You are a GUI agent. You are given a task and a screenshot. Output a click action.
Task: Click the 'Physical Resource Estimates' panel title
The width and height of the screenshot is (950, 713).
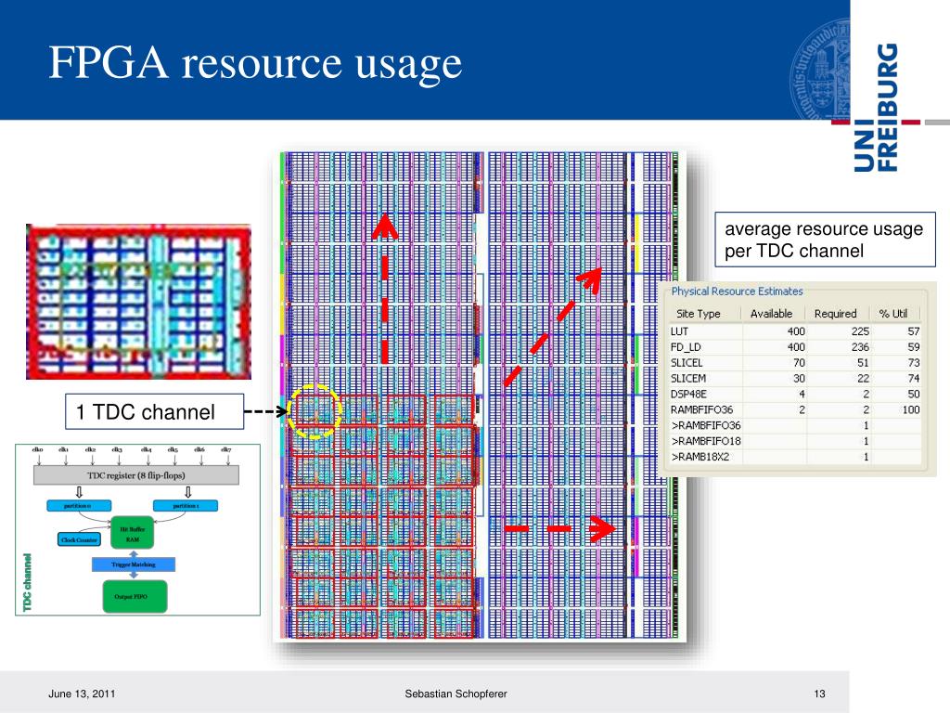(x=737, y=291)
